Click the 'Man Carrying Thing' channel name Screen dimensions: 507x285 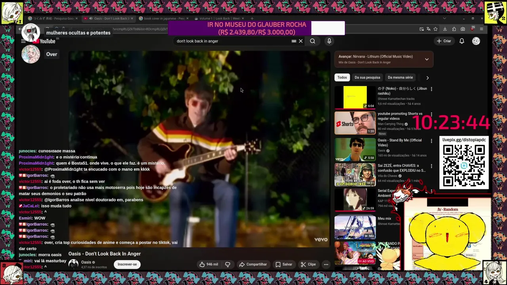[391, 124]
